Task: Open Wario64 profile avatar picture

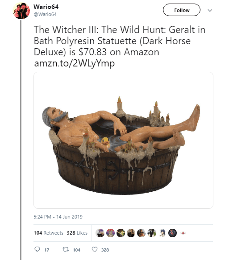Action: click(21, 11)
